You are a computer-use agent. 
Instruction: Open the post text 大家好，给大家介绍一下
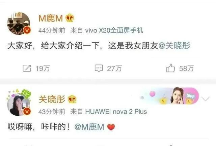[53, 46]
